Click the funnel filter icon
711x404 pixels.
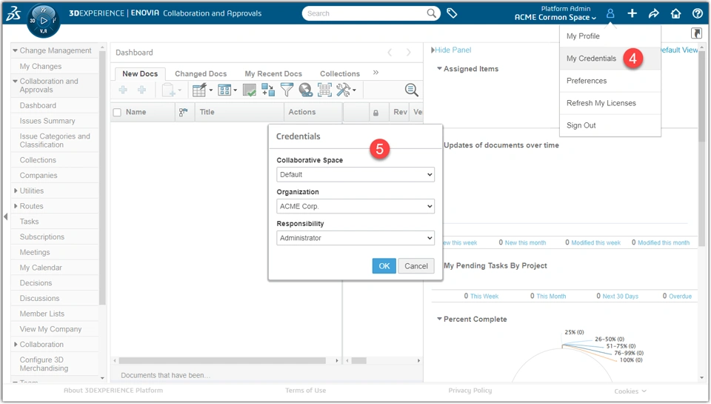[287, 90]
